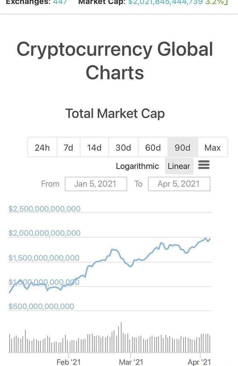Choose the 60d range option

(153, 147)
